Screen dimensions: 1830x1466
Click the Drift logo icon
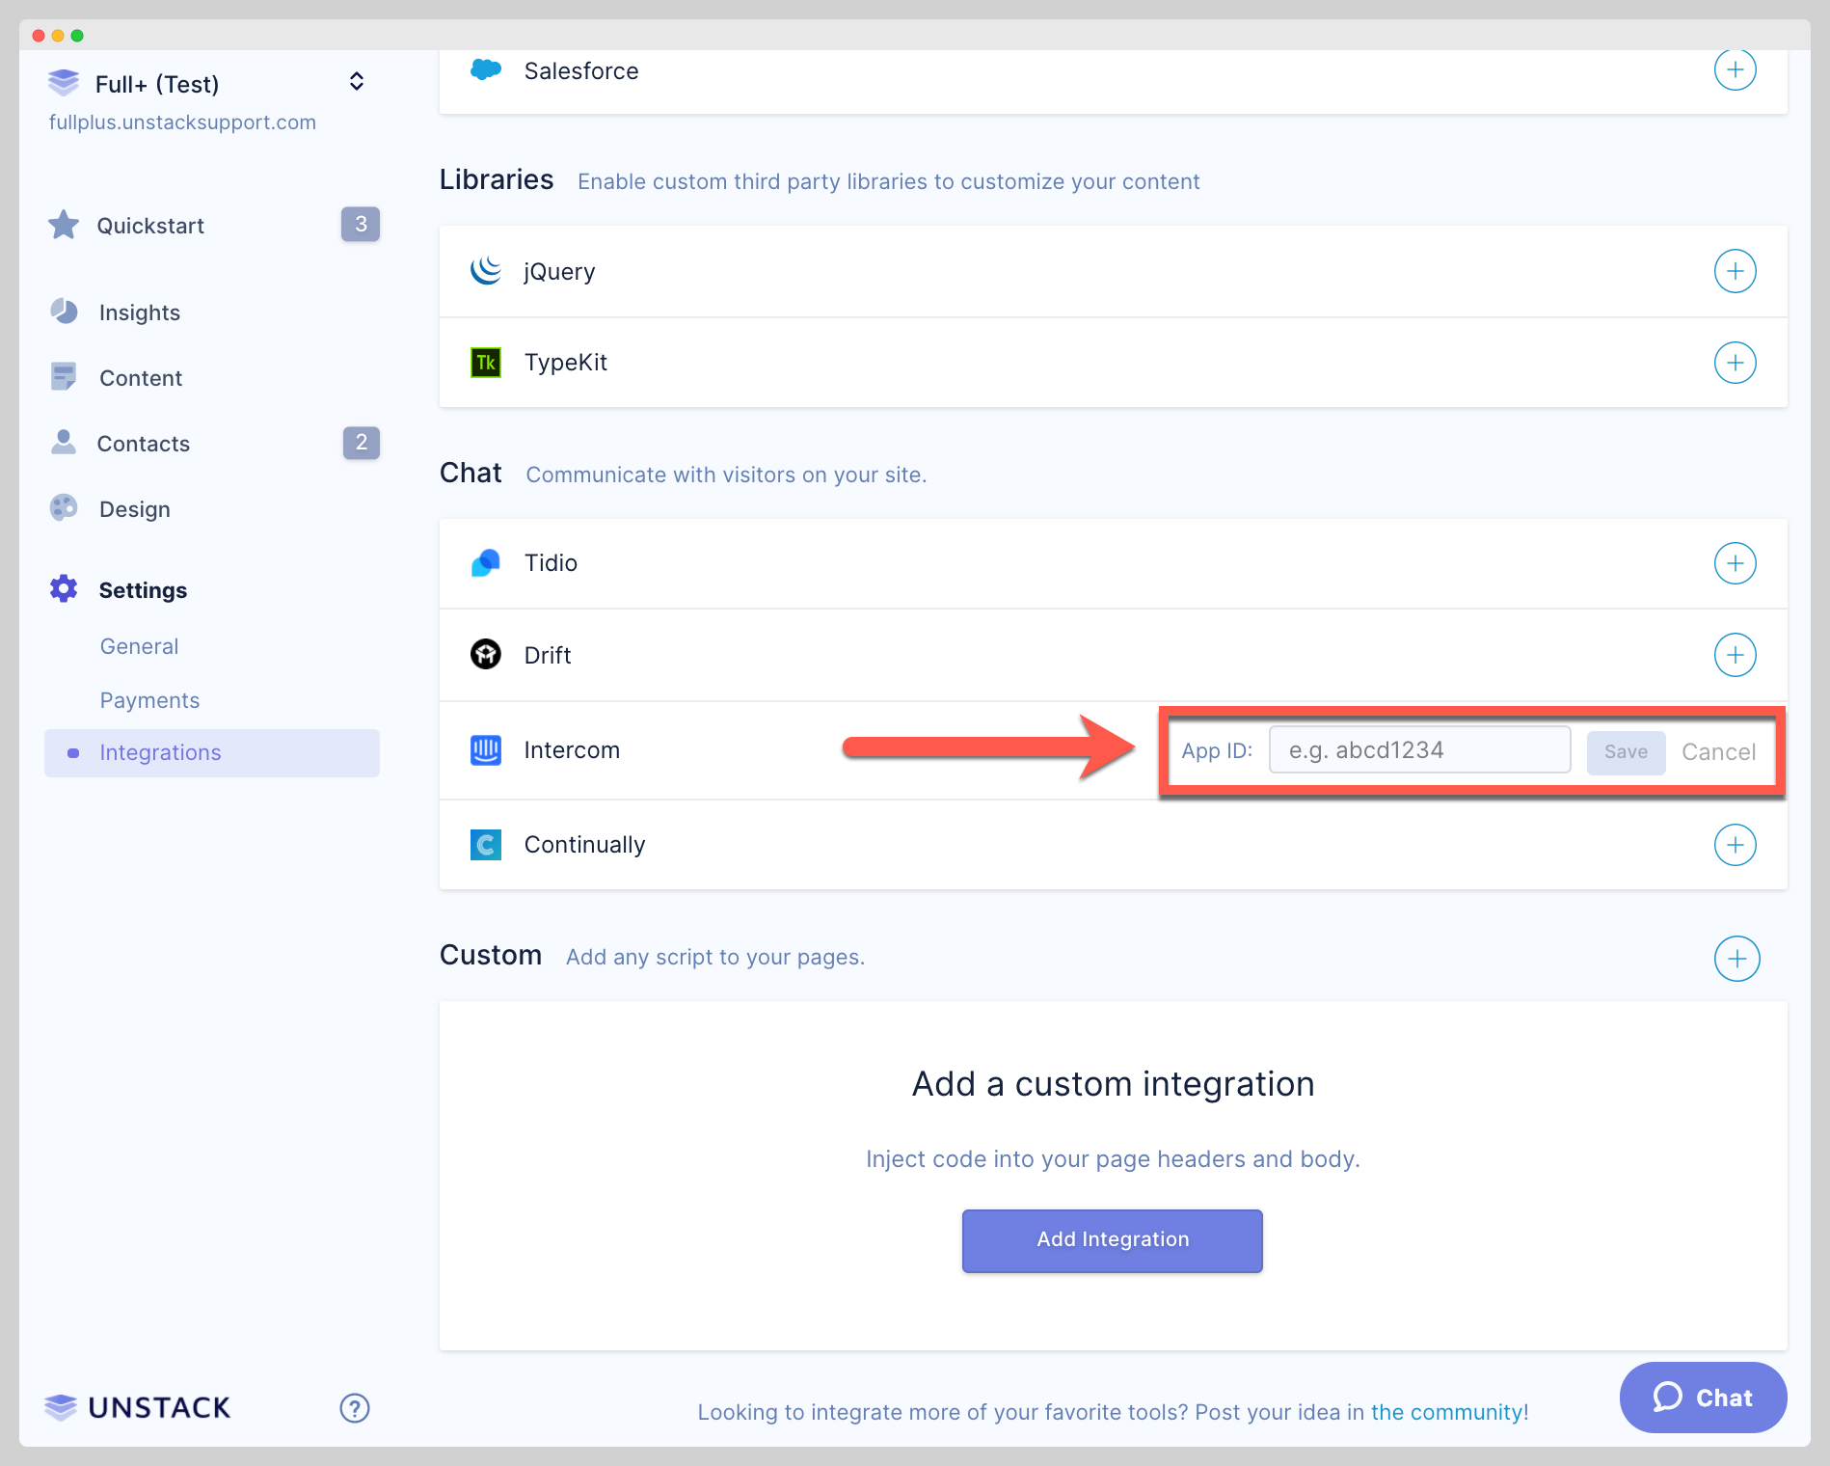pyautogui.click(x=486, y=654)
